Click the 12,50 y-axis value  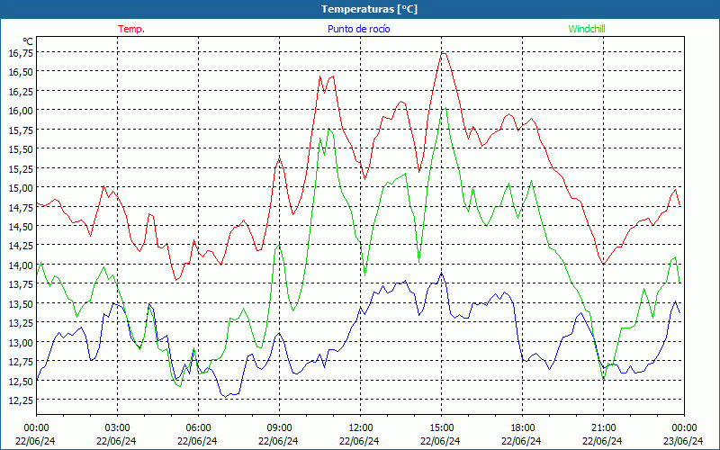[21, 382]
